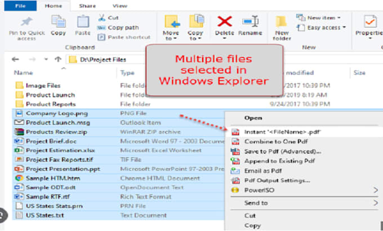Viewport: 383px width, 231px height.
Task: Switch to the View ribbon tab
Action: click(x=119, y=6)
